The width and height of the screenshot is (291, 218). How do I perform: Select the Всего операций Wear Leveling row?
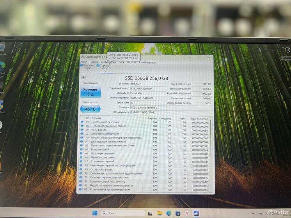pos(144,182)
